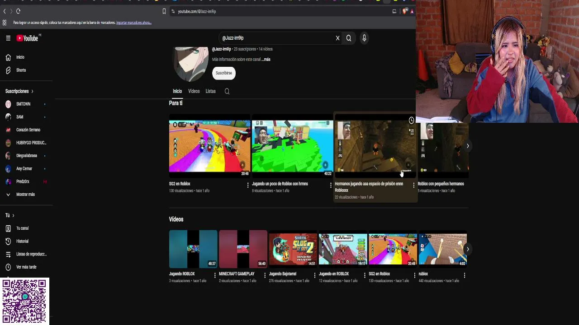Clear the search box with the X

(x=337, y=38)
